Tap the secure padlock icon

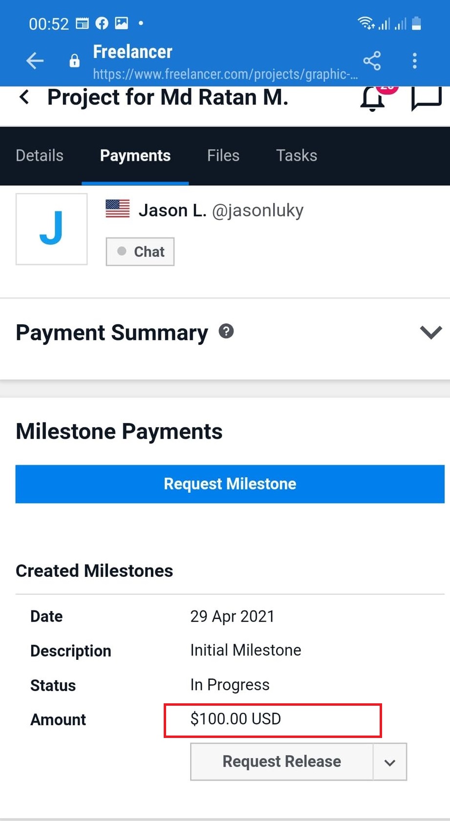click(74, 61)
